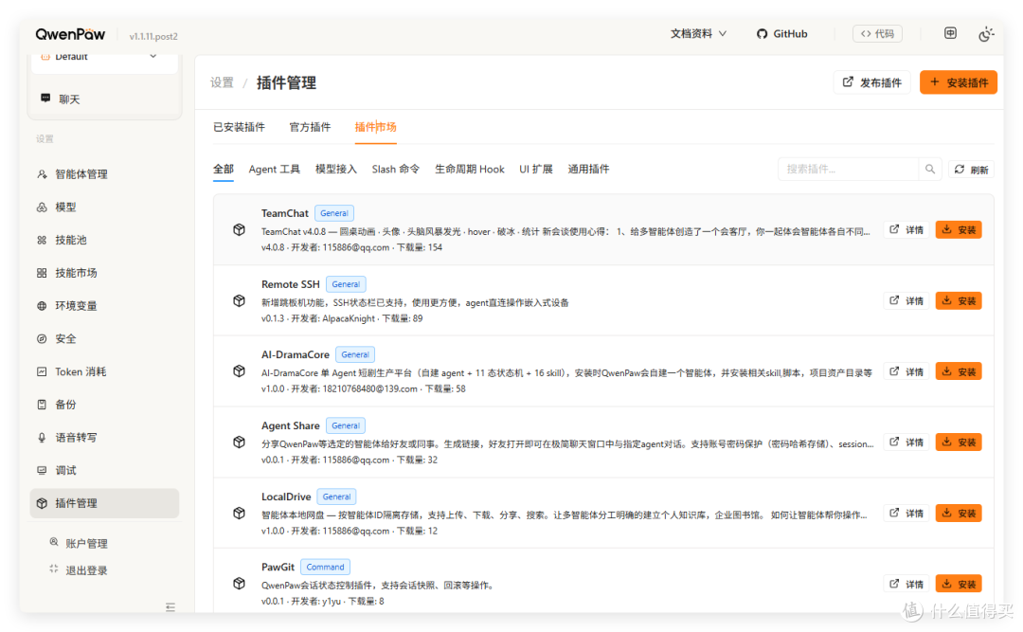Install the Remote SSH plugin

[x=959, y=301]
